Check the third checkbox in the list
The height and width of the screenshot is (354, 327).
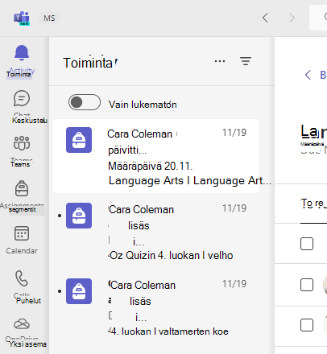point(307,325)
